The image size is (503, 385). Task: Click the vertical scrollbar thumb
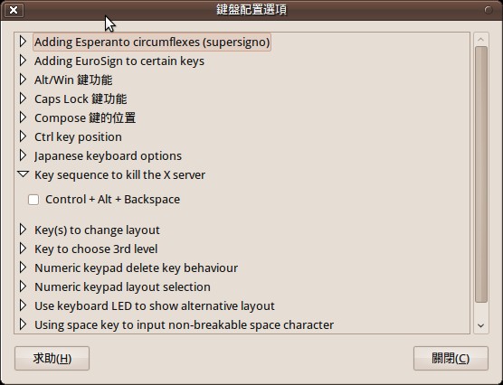point(481,174)
